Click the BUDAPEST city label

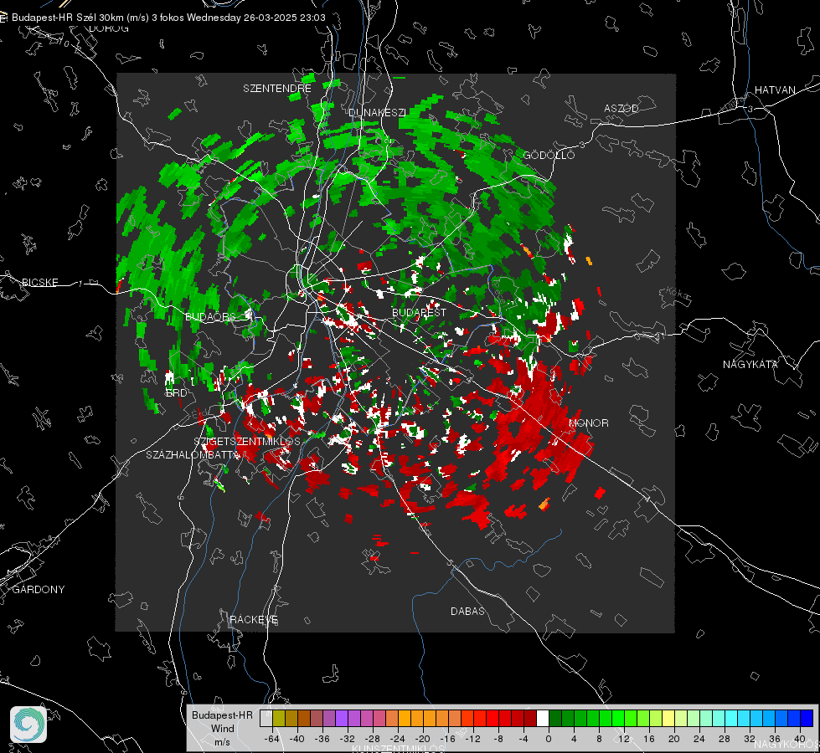[x=419, y=312]
